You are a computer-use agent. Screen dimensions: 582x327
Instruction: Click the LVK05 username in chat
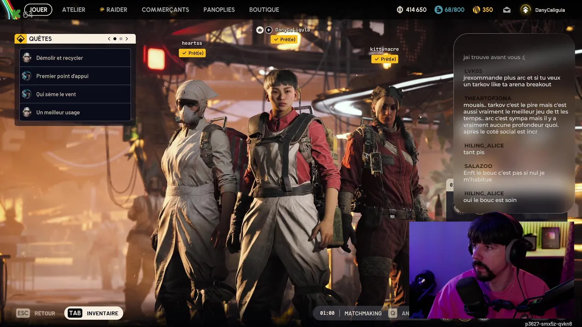pyautogui.click(x=473, y=71)
